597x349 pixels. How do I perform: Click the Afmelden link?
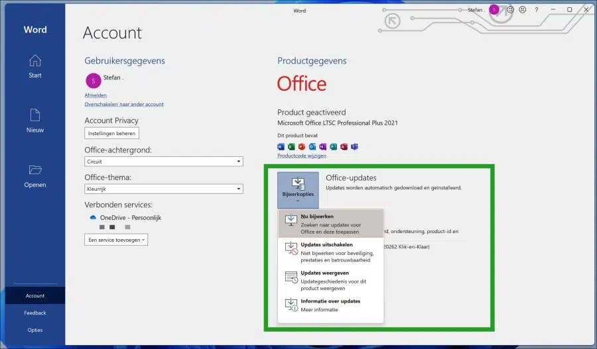pyautogui.click(x=96, y=95)
